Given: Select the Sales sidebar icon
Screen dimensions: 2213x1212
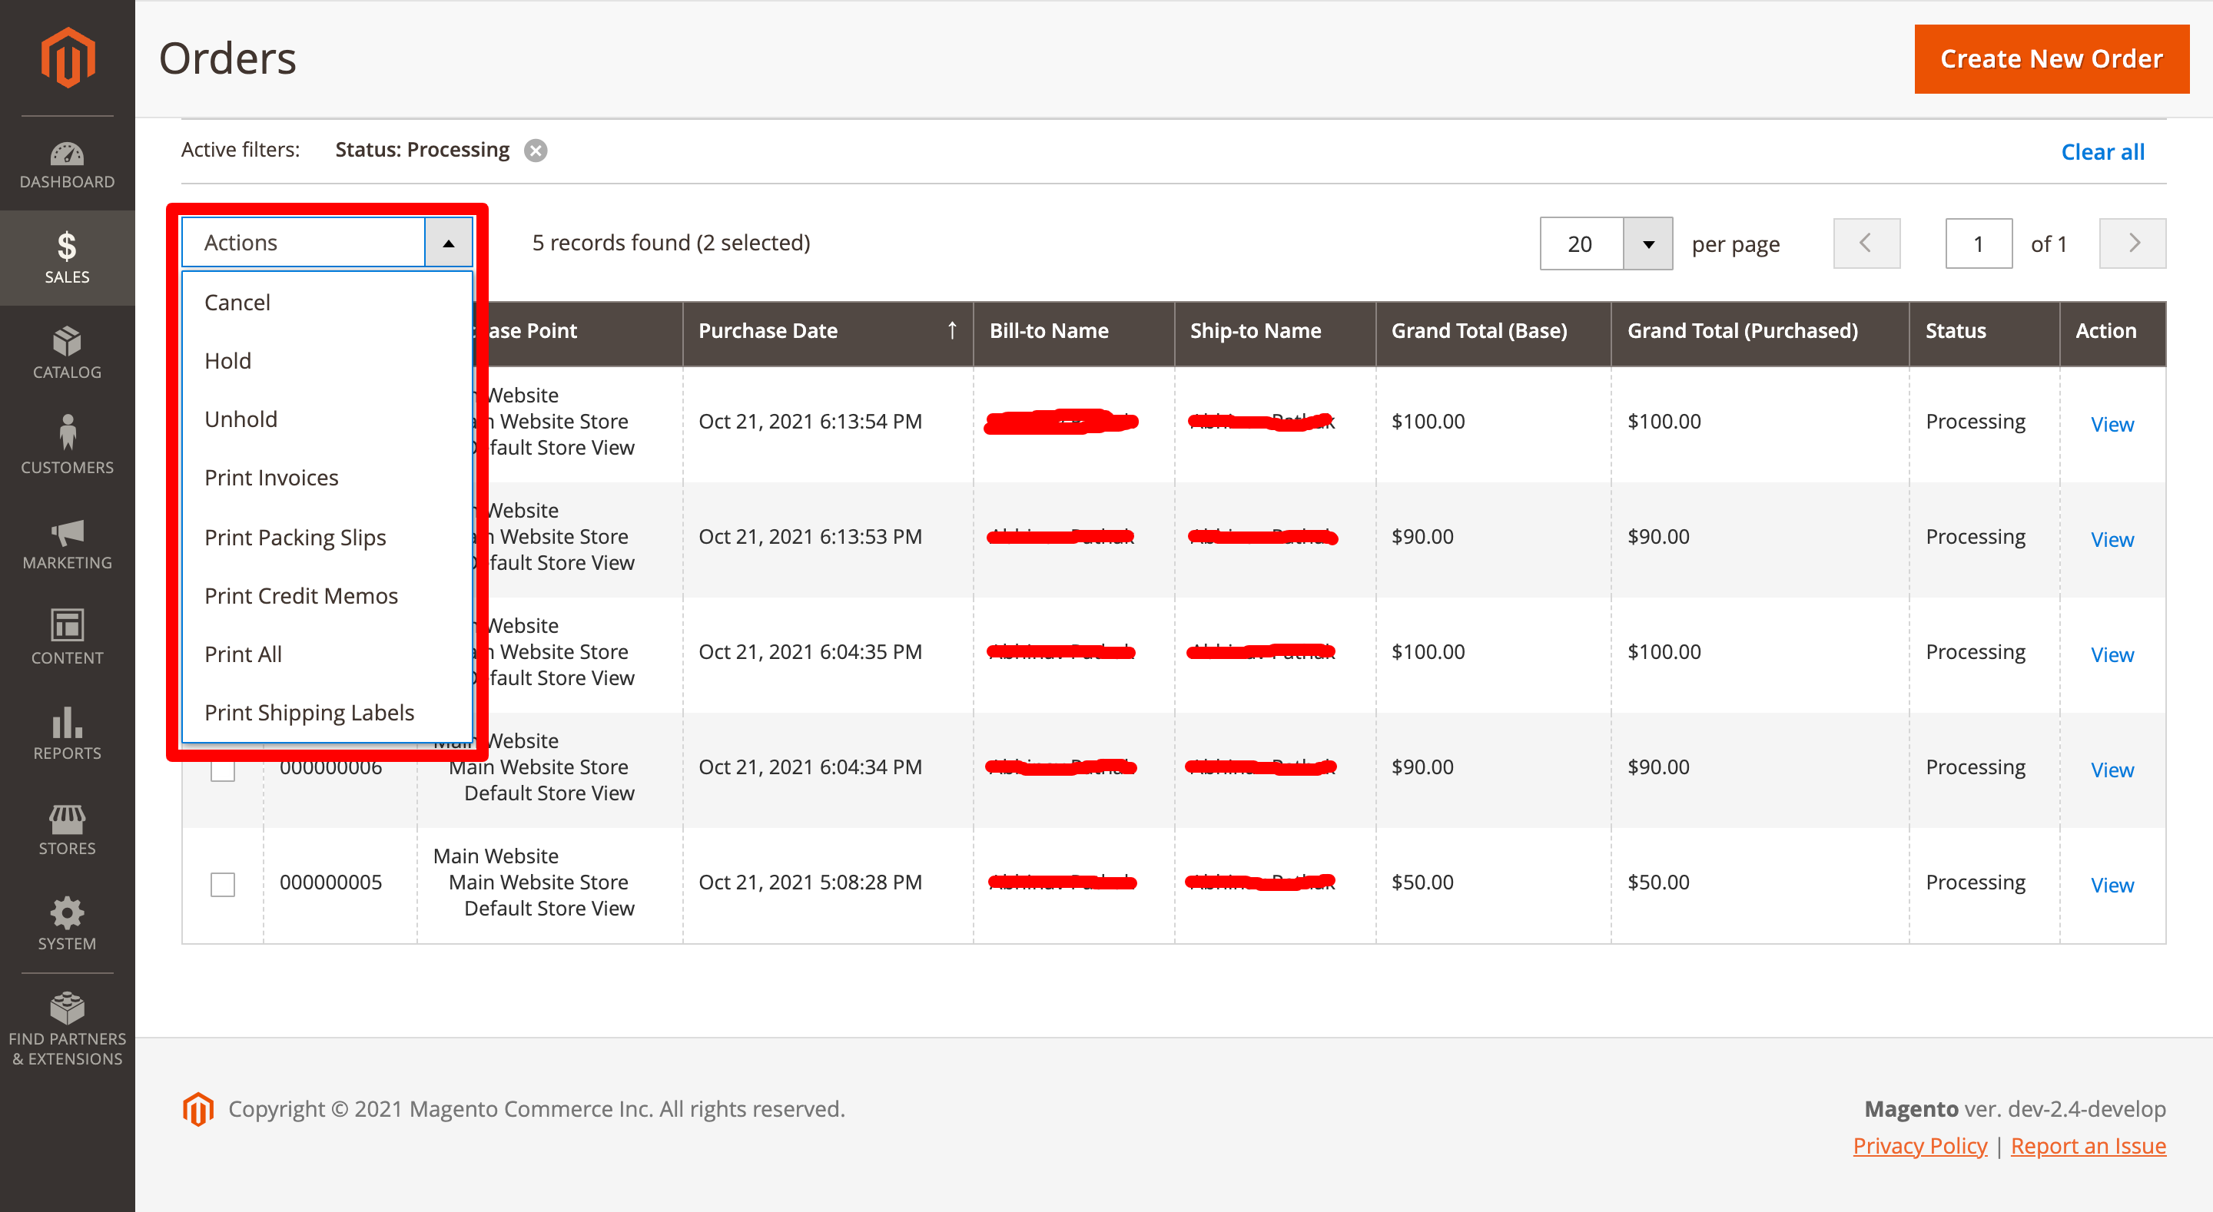Looking at the screenshot, I should tap(67, 256).
